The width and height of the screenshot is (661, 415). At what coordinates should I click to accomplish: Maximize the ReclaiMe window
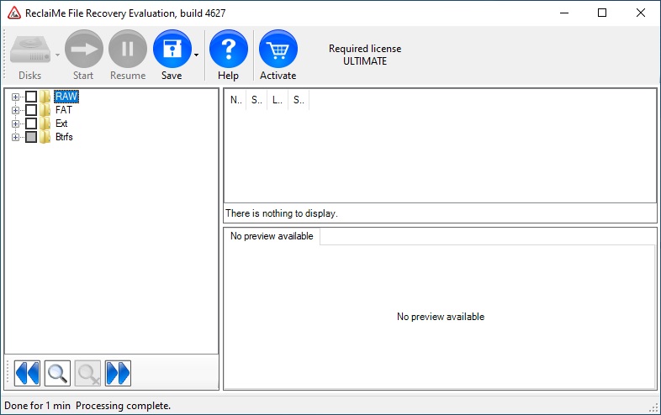[602, 13]
